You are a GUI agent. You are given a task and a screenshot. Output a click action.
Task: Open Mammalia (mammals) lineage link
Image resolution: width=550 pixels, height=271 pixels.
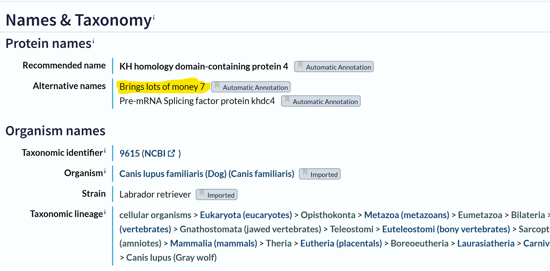coord(213,243)
